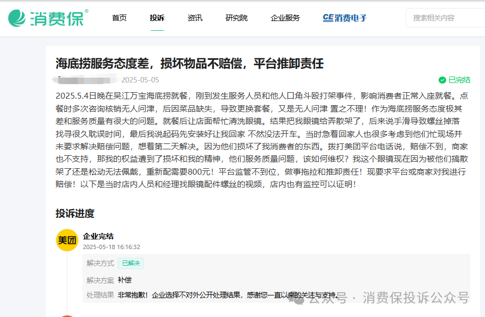Screen dimensions: 485x317
Task: Click the blurred username beside the date
Action: coord(85,79)
